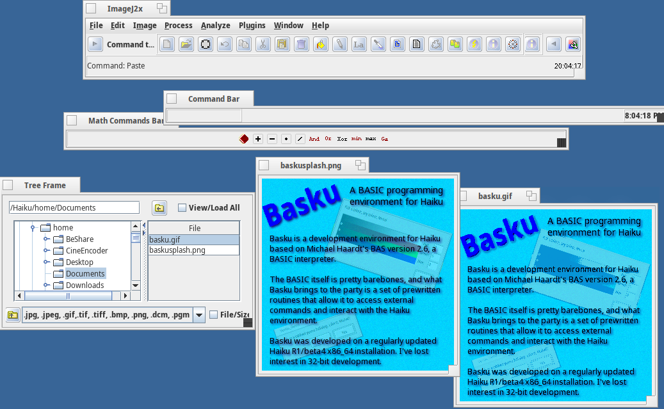664x409 pixels.
Task: Click the lightning bolt round icon
Action: pyautogui.click(x=474, y=44)
